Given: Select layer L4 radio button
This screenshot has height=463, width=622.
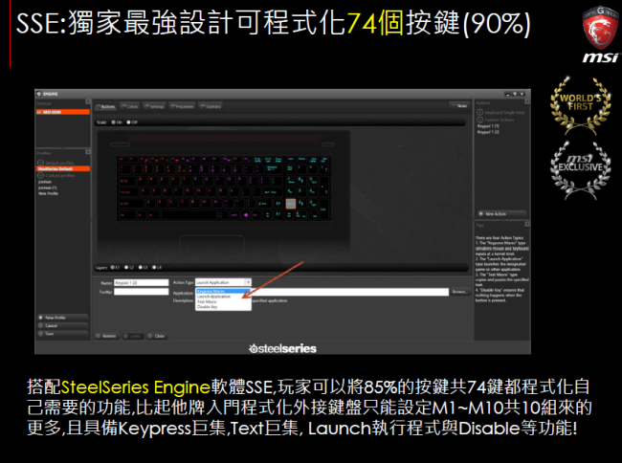Looking at the screenshot, I should (154, 267).
